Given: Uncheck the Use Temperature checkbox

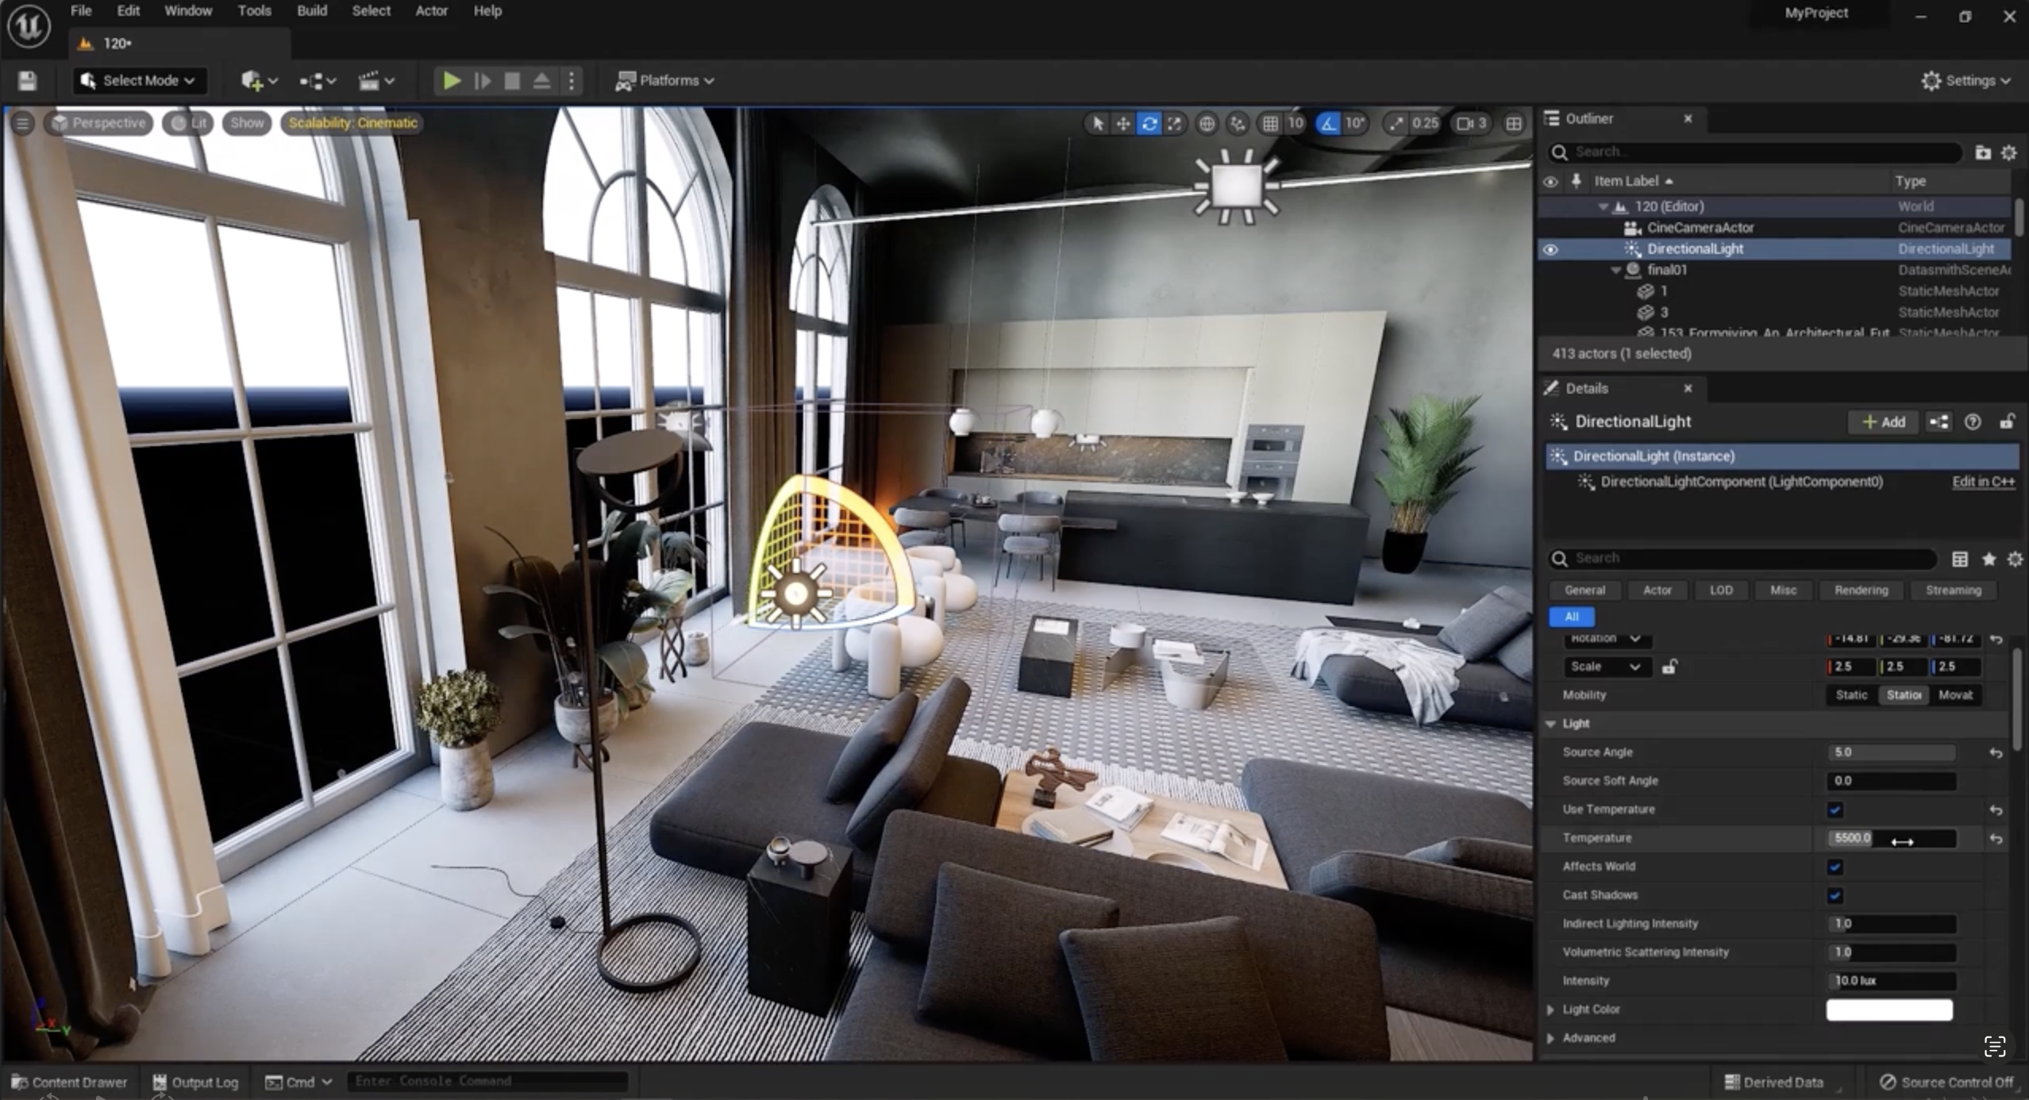Looking at the screenshot, I should [1835, 810].
